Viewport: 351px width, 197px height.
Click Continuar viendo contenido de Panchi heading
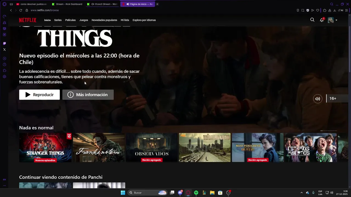click(x=61, y=177)
